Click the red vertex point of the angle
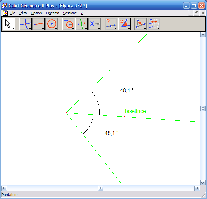 tap(66, 113)
